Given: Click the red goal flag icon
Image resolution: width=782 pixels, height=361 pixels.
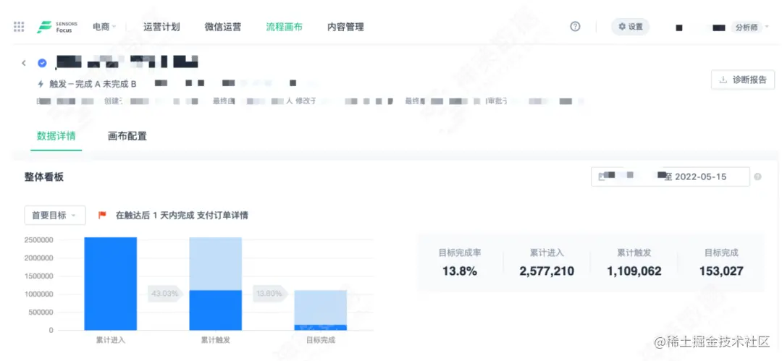Looking at the screenshot, I should click(x=102, y=216).
